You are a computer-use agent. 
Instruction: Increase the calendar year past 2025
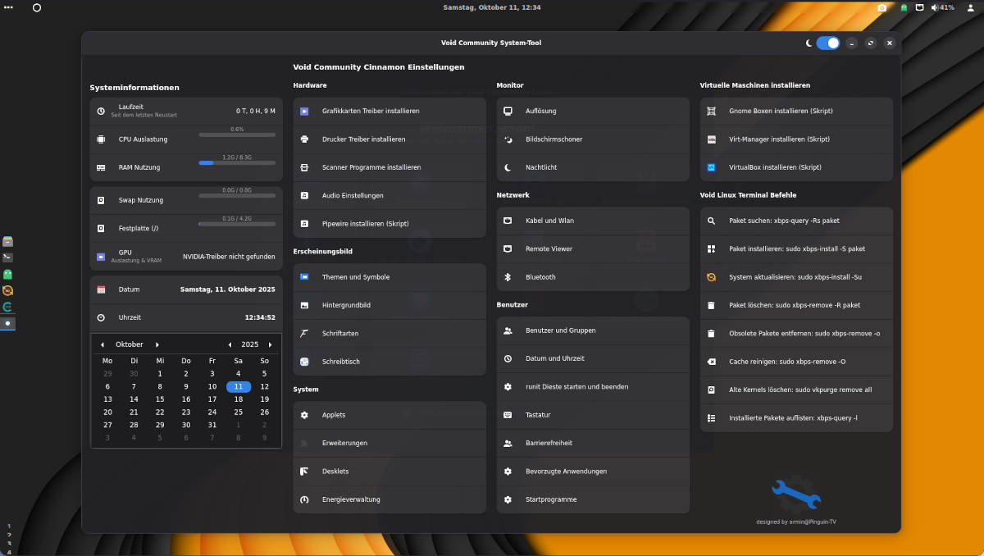click(271, 345)
